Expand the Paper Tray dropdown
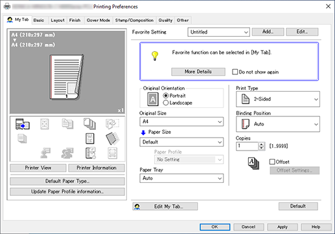The height and width of the screenshot is (234, 335). (x=181, y=178)
